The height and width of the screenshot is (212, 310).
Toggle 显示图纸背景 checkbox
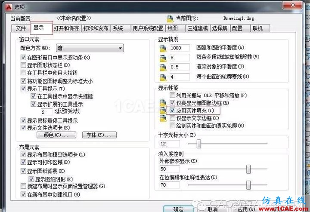23,171
